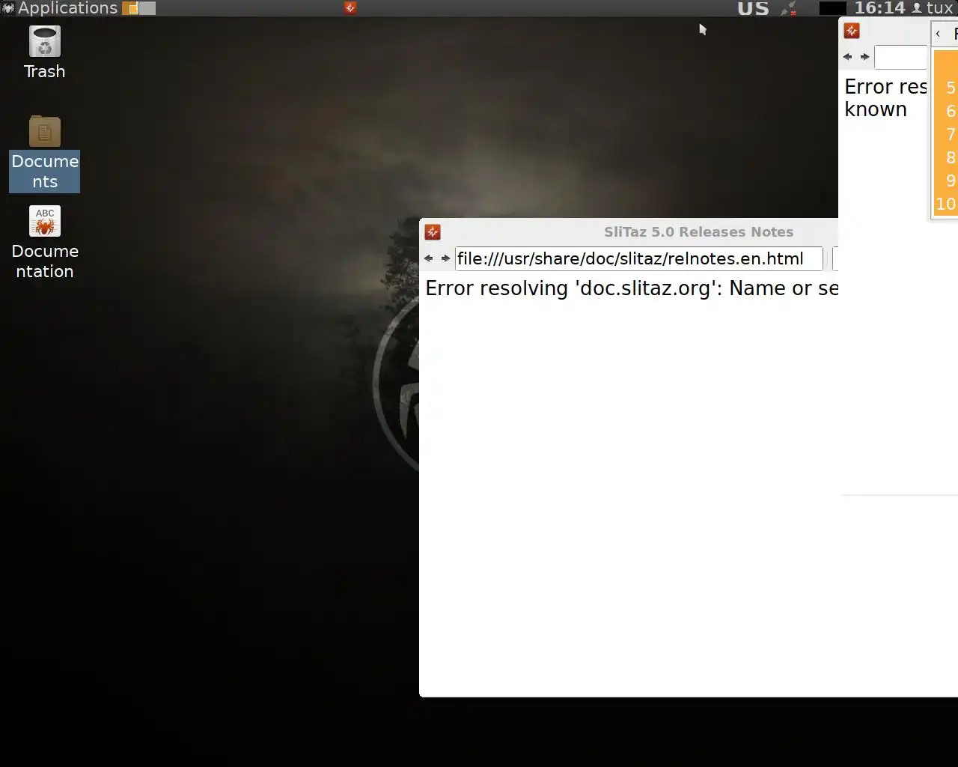958x767 pixels.
Task: Select day 6 in the calendar popup
Action: tap(951, 111)
